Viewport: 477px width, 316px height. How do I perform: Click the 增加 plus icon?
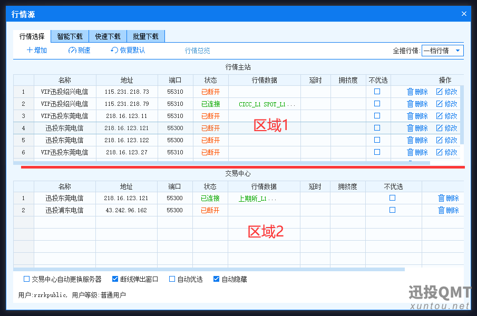point(30,50)
